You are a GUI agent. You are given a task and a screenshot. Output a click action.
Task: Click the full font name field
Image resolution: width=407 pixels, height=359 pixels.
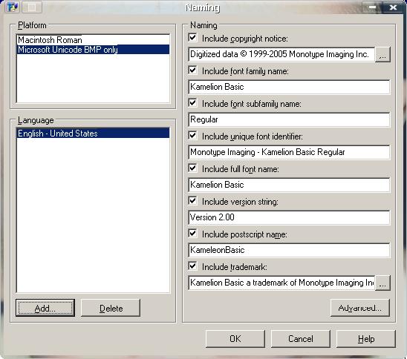289,185
